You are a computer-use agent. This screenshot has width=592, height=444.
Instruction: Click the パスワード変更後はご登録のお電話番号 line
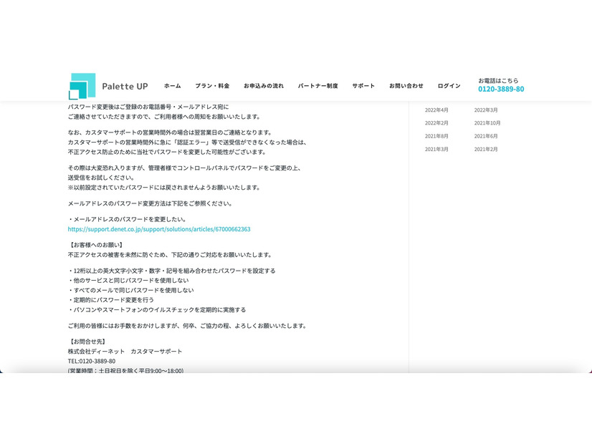point(148,107)
